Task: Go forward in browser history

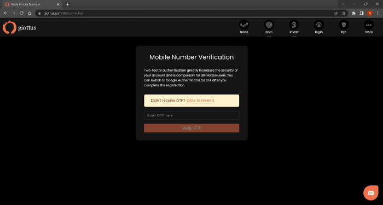Action: pyautogui.click(x=14, y=13)
